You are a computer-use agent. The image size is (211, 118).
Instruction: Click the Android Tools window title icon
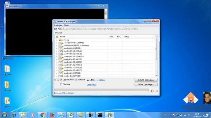[x=7, y=6]
